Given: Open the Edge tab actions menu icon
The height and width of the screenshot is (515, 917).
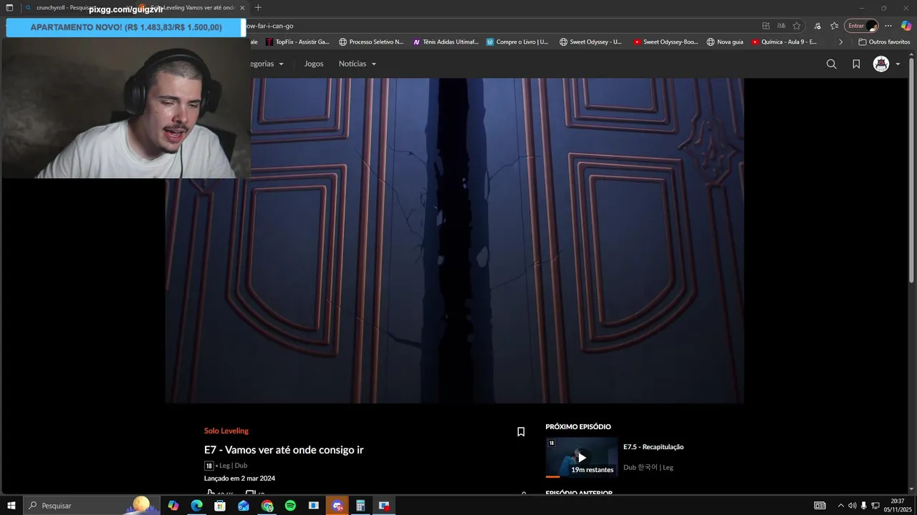Looking at the screenshot, I should tap(10, 8).
